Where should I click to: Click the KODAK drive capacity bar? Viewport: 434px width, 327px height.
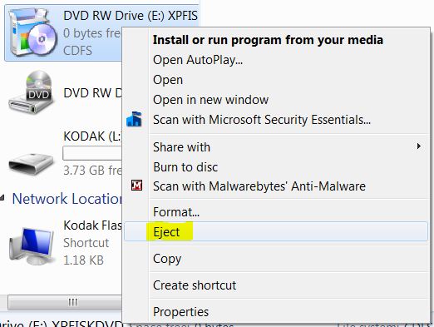[x=92, y=153]
